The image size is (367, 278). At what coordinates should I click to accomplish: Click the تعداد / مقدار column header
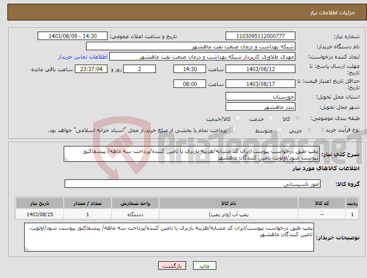pyautogui.click(x=87, y=203)
